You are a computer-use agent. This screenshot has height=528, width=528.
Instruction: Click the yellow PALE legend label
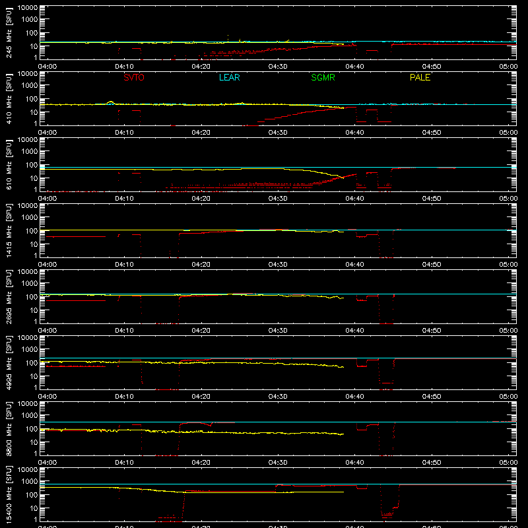tap(420, 77)
